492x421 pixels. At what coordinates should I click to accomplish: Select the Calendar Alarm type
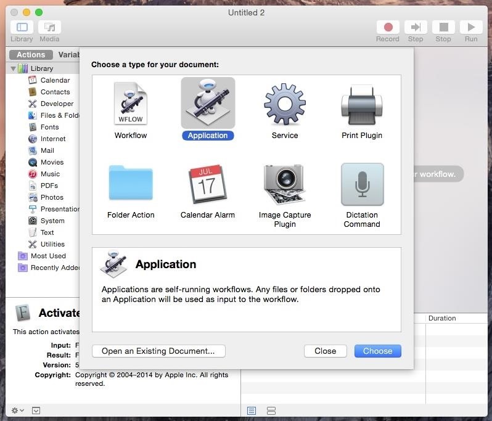[207, 191]
